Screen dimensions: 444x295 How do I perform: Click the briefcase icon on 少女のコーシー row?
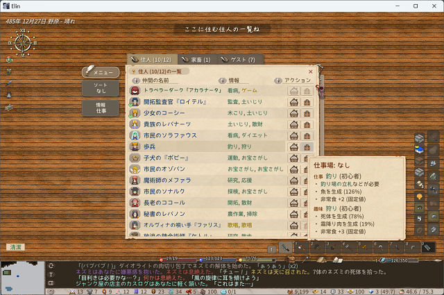[307, 113]
